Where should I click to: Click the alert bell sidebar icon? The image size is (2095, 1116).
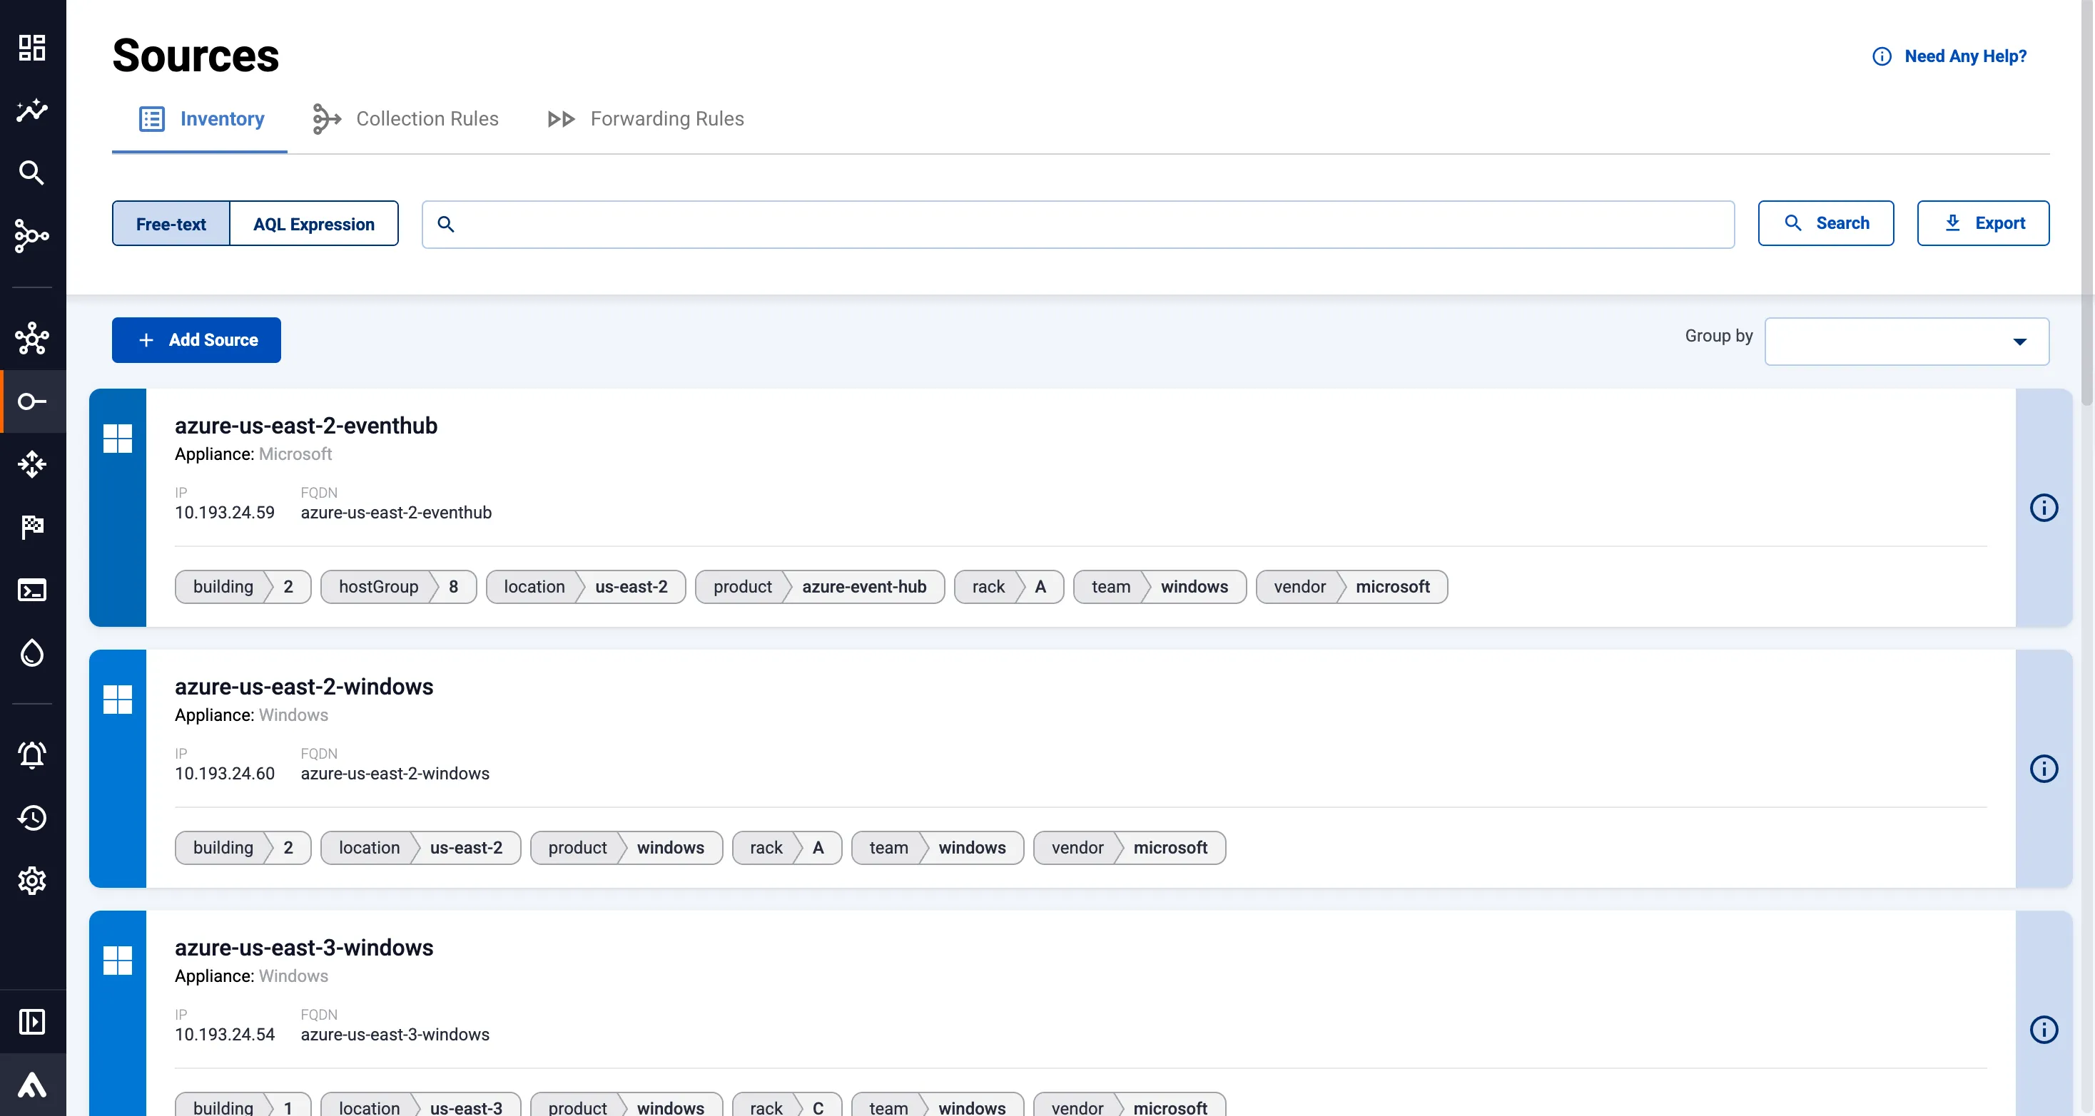click(31, 755)
